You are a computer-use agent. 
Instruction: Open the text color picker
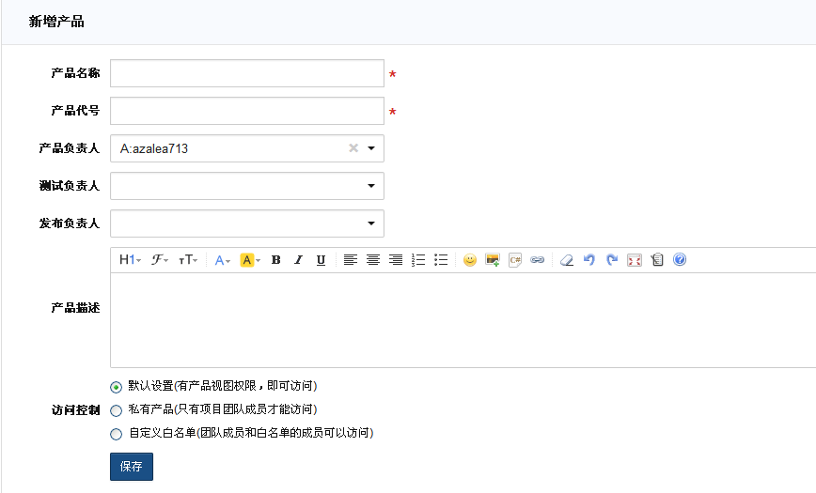click(x=222, y=259)
